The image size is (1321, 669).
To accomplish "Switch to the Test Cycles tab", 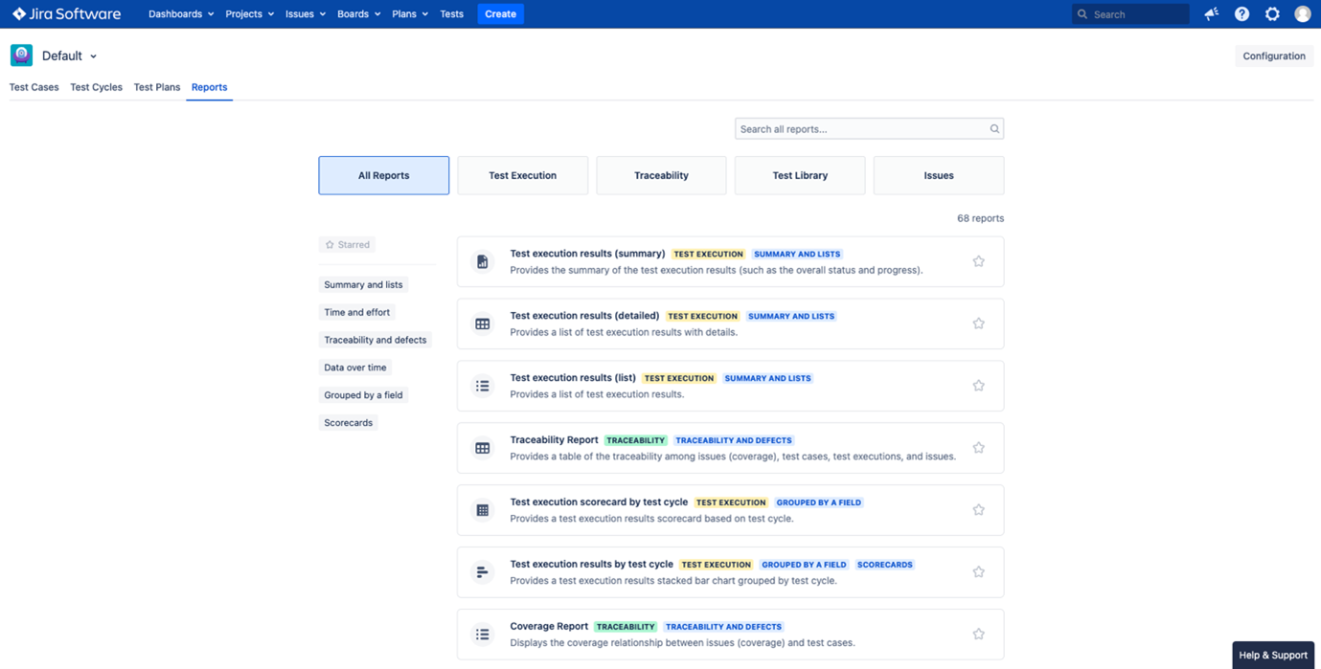I will 96,86.
